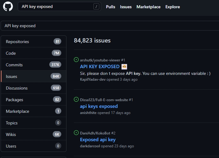
Task: Filter results by Repositories
Action: click(x=17, y=42)
